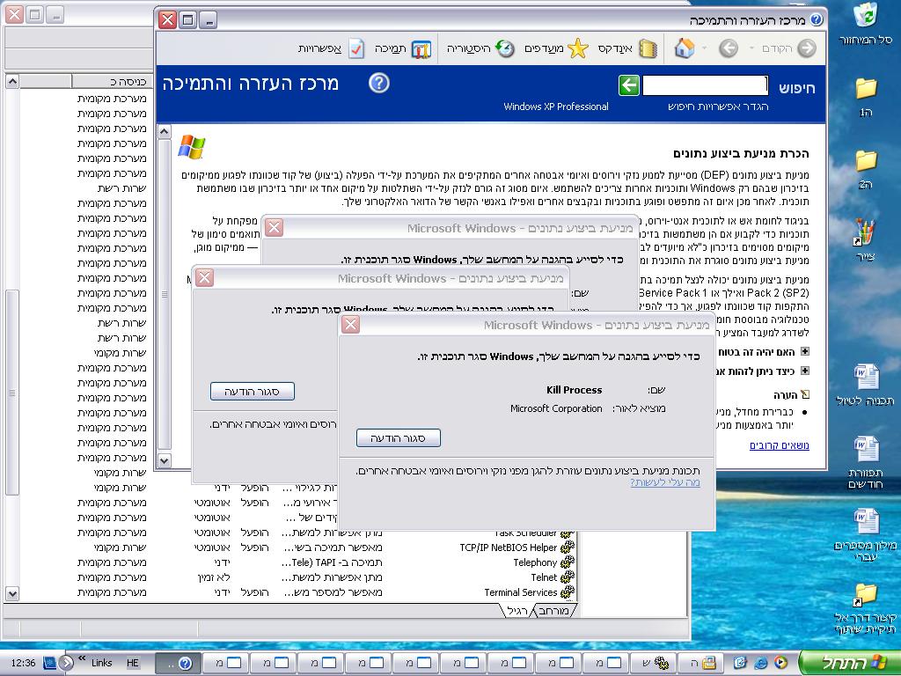Click the taskbar button labeled ה
The width and height of the screenshot is (901, 676).
[x=700, y=664]
